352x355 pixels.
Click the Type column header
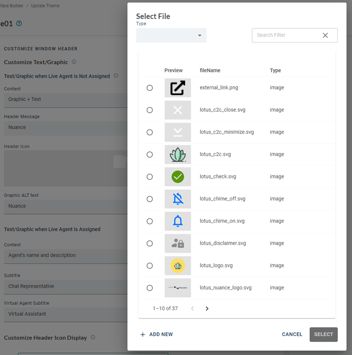[276, 71]
